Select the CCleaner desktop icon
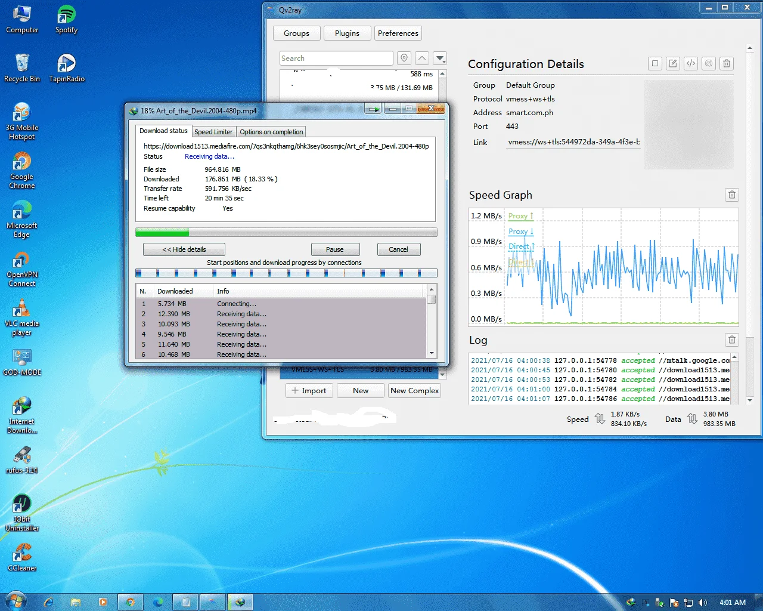The image size is (763, 611). (x=22, y=558)
